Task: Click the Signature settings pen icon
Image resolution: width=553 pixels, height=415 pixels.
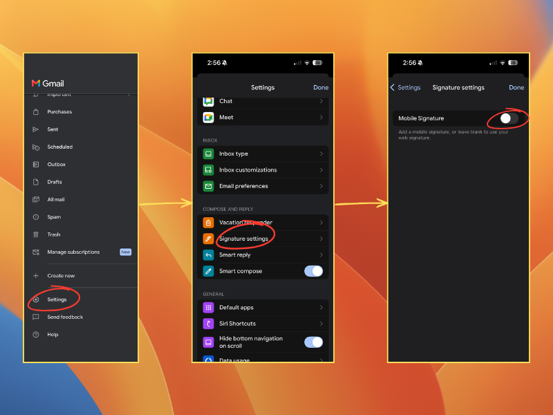Action: click(x=209, y=239)
